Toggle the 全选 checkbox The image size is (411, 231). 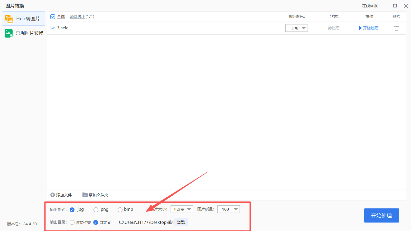pyautogui.click(x=53, y=17)
